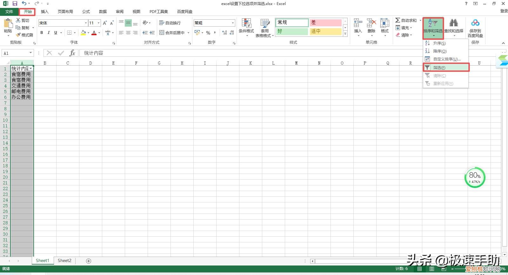Click the Find and Select binoculars icon
508x275 pixels.
(453, 23)
